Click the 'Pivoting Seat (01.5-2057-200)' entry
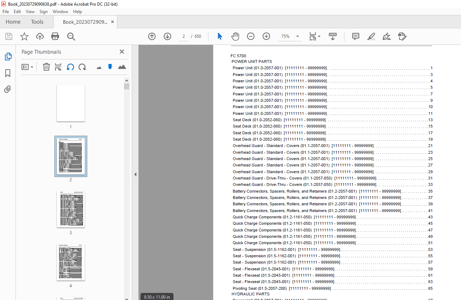 click(332, 288)
